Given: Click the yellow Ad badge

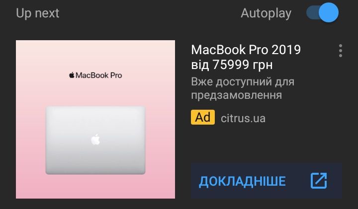Looking at the screenshot, I should [203, 117].
